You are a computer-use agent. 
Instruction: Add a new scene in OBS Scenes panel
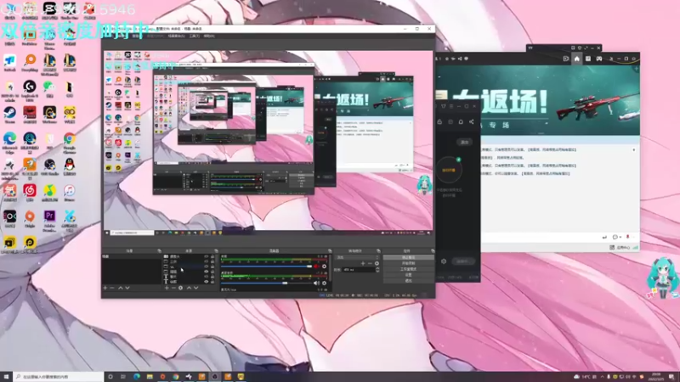[x=105, y=288]
